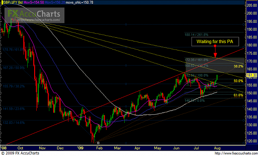Click the 200.00 price axis label
The height and width of the screenshot is (156, 258).
252,13
